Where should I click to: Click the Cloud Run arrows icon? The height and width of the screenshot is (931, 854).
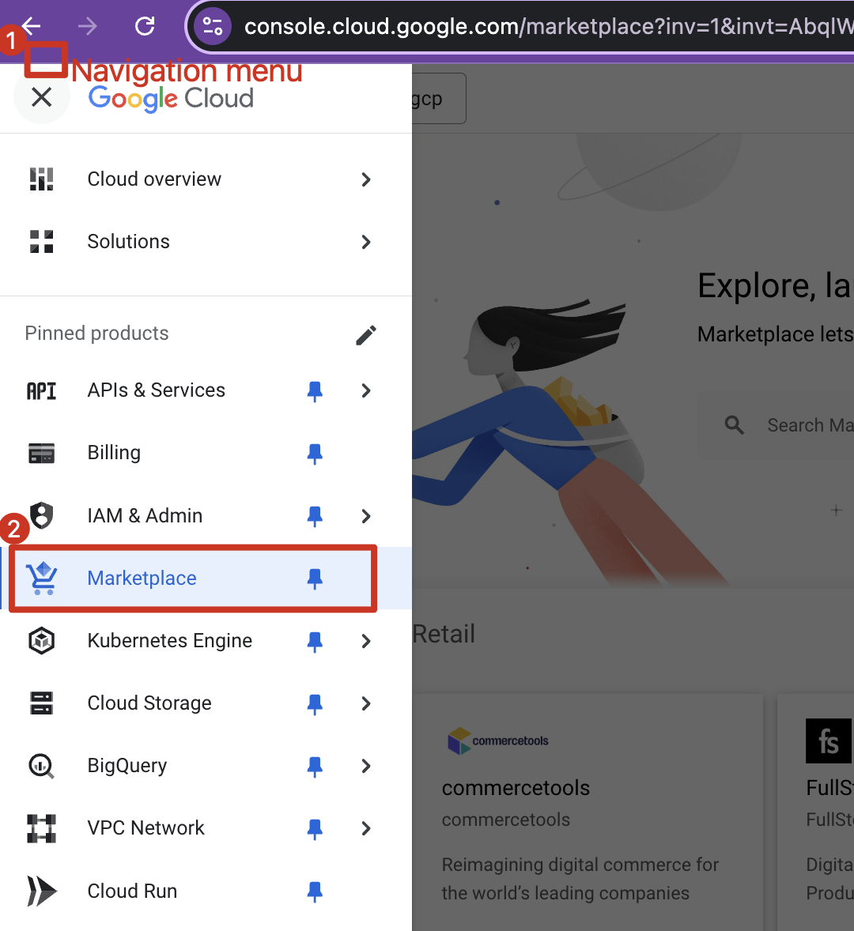point(41,891)
